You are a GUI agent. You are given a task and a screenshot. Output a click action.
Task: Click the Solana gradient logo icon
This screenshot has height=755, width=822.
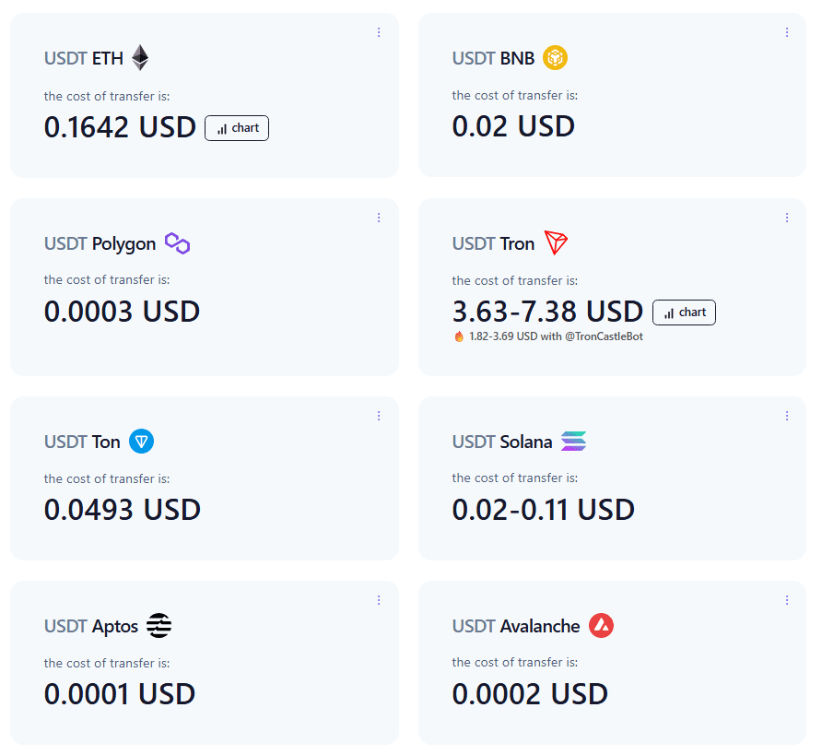573,441
